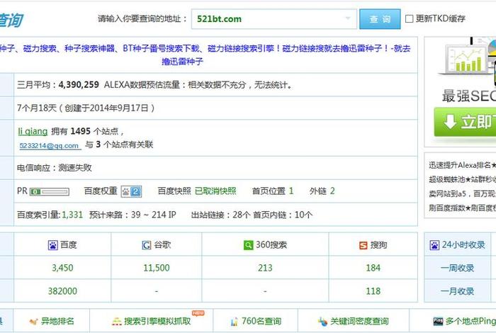Click the 搜狗 backlink value 118
Screen dimensions: 496x333
pyautogui.click(x=373, y=291)
